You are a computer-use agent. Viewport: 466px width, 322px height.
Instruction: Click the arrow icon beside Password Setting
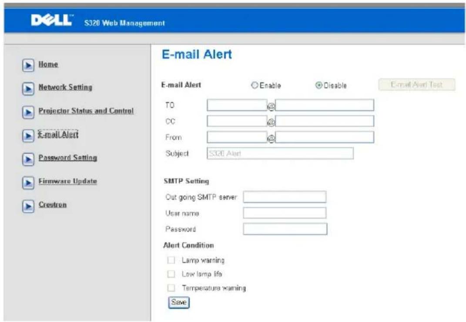pos(28,159)
